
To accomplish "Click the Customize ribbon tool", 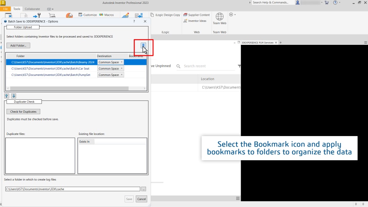I will pos(87,15).
